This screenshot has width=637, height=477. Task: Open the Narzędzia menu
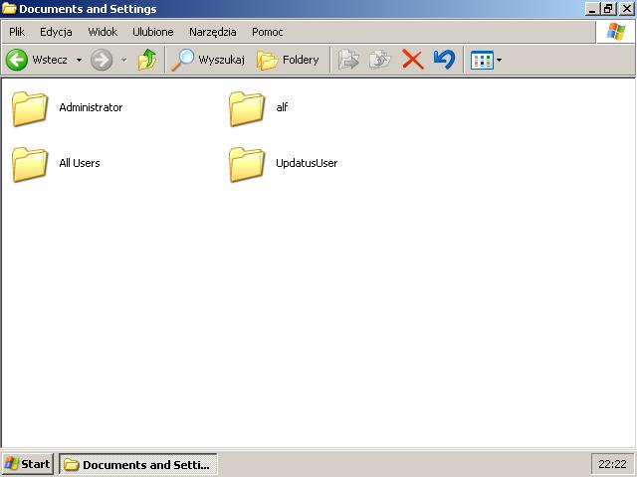coord(212,32)
